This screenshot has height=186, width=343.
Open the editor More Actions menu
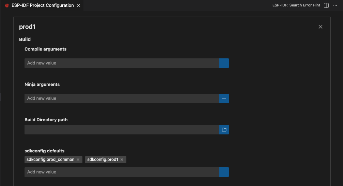[335, 5]
